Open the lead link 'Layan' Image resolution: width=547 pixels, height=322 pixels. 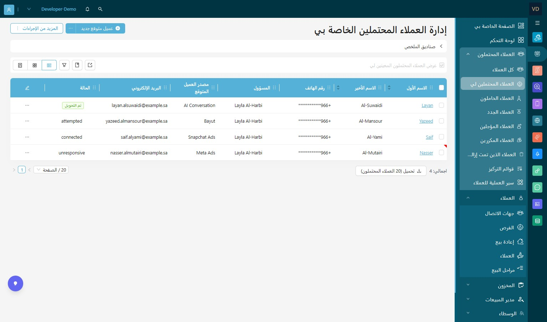point(427,106)
